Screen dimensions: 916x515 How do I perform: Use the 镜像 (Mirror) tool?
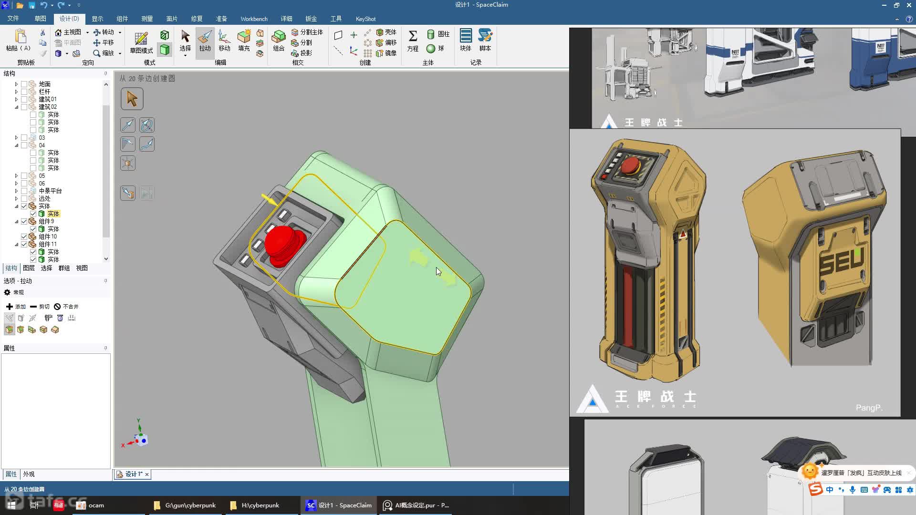pos(386,53)
